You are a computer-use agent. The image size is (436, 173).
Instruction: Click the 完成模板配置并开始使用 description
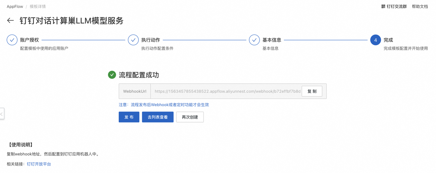pos(406,48)
